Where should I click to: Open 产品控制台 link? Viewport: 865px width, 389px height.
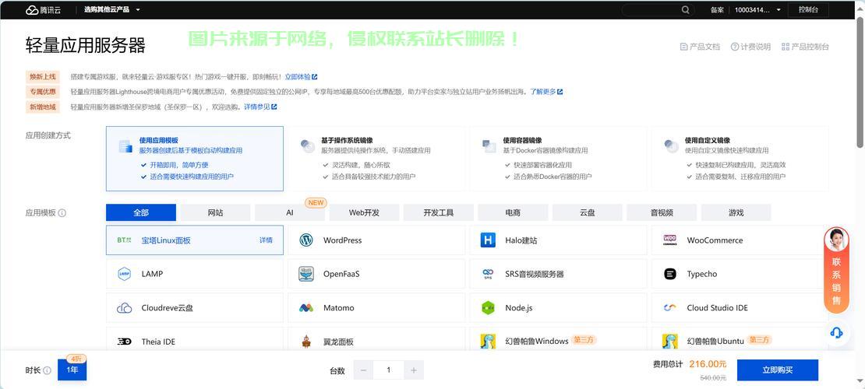pyautogui.click(x=805, y=47)
